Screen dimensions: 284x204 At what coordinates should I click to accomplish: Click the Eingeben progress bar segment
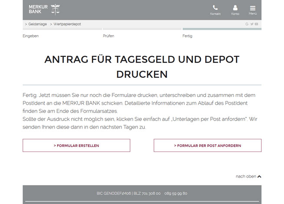pos(62,29)
